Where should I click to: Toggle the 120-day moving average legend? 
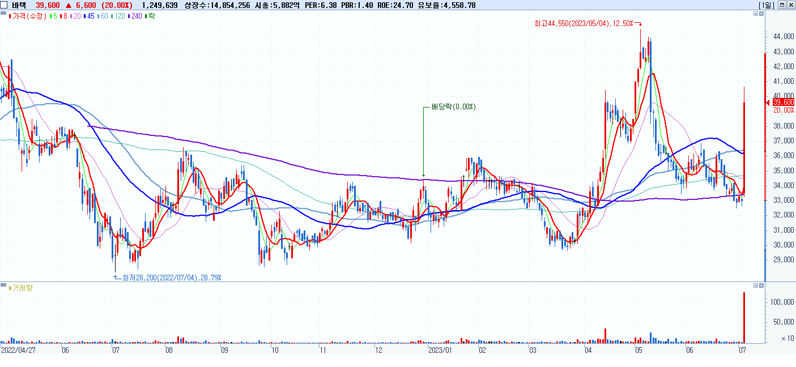click(x=118, y=16)
